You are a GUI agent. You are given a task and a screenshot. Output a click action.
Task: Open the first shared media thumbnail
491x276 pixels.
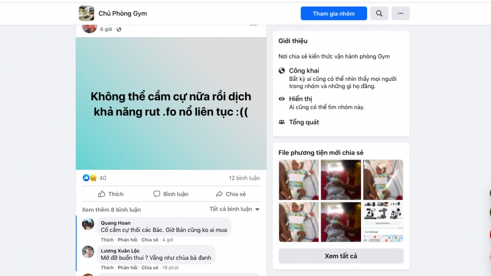(x=299, y=180)
